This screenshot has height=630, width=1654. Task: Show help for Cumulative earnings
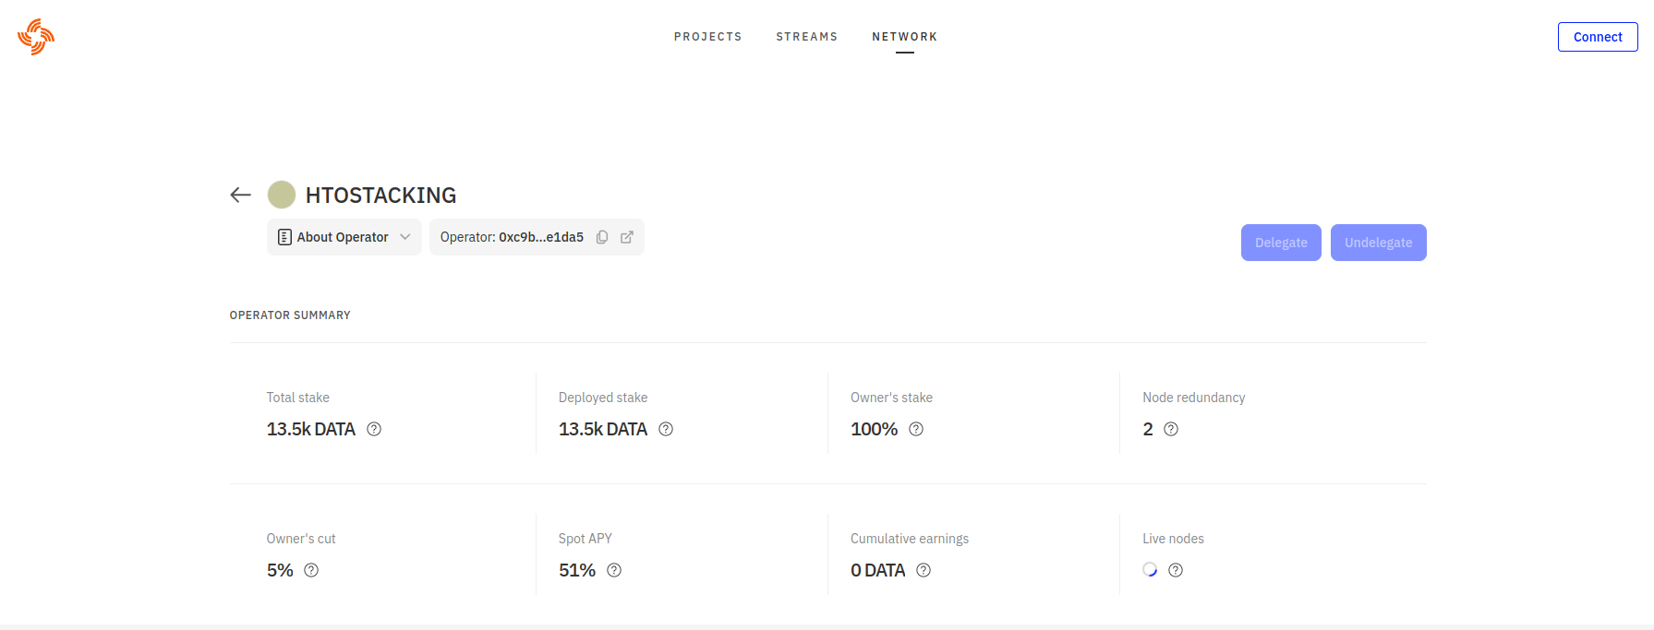924,570
